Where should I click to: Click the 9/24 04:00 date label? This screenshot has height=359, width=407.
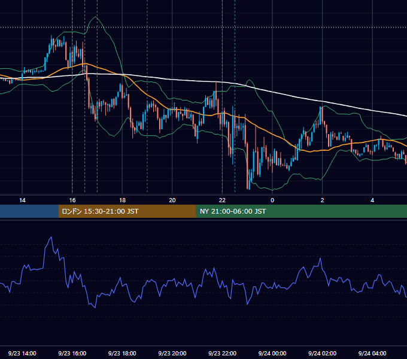point(372,353)
